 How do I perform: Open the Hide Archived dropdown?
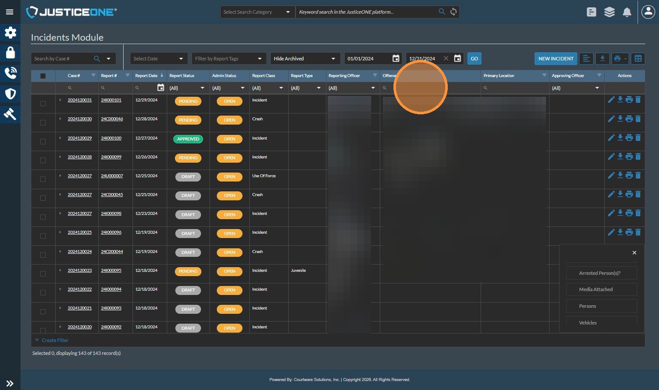click(x=304, y=59)
